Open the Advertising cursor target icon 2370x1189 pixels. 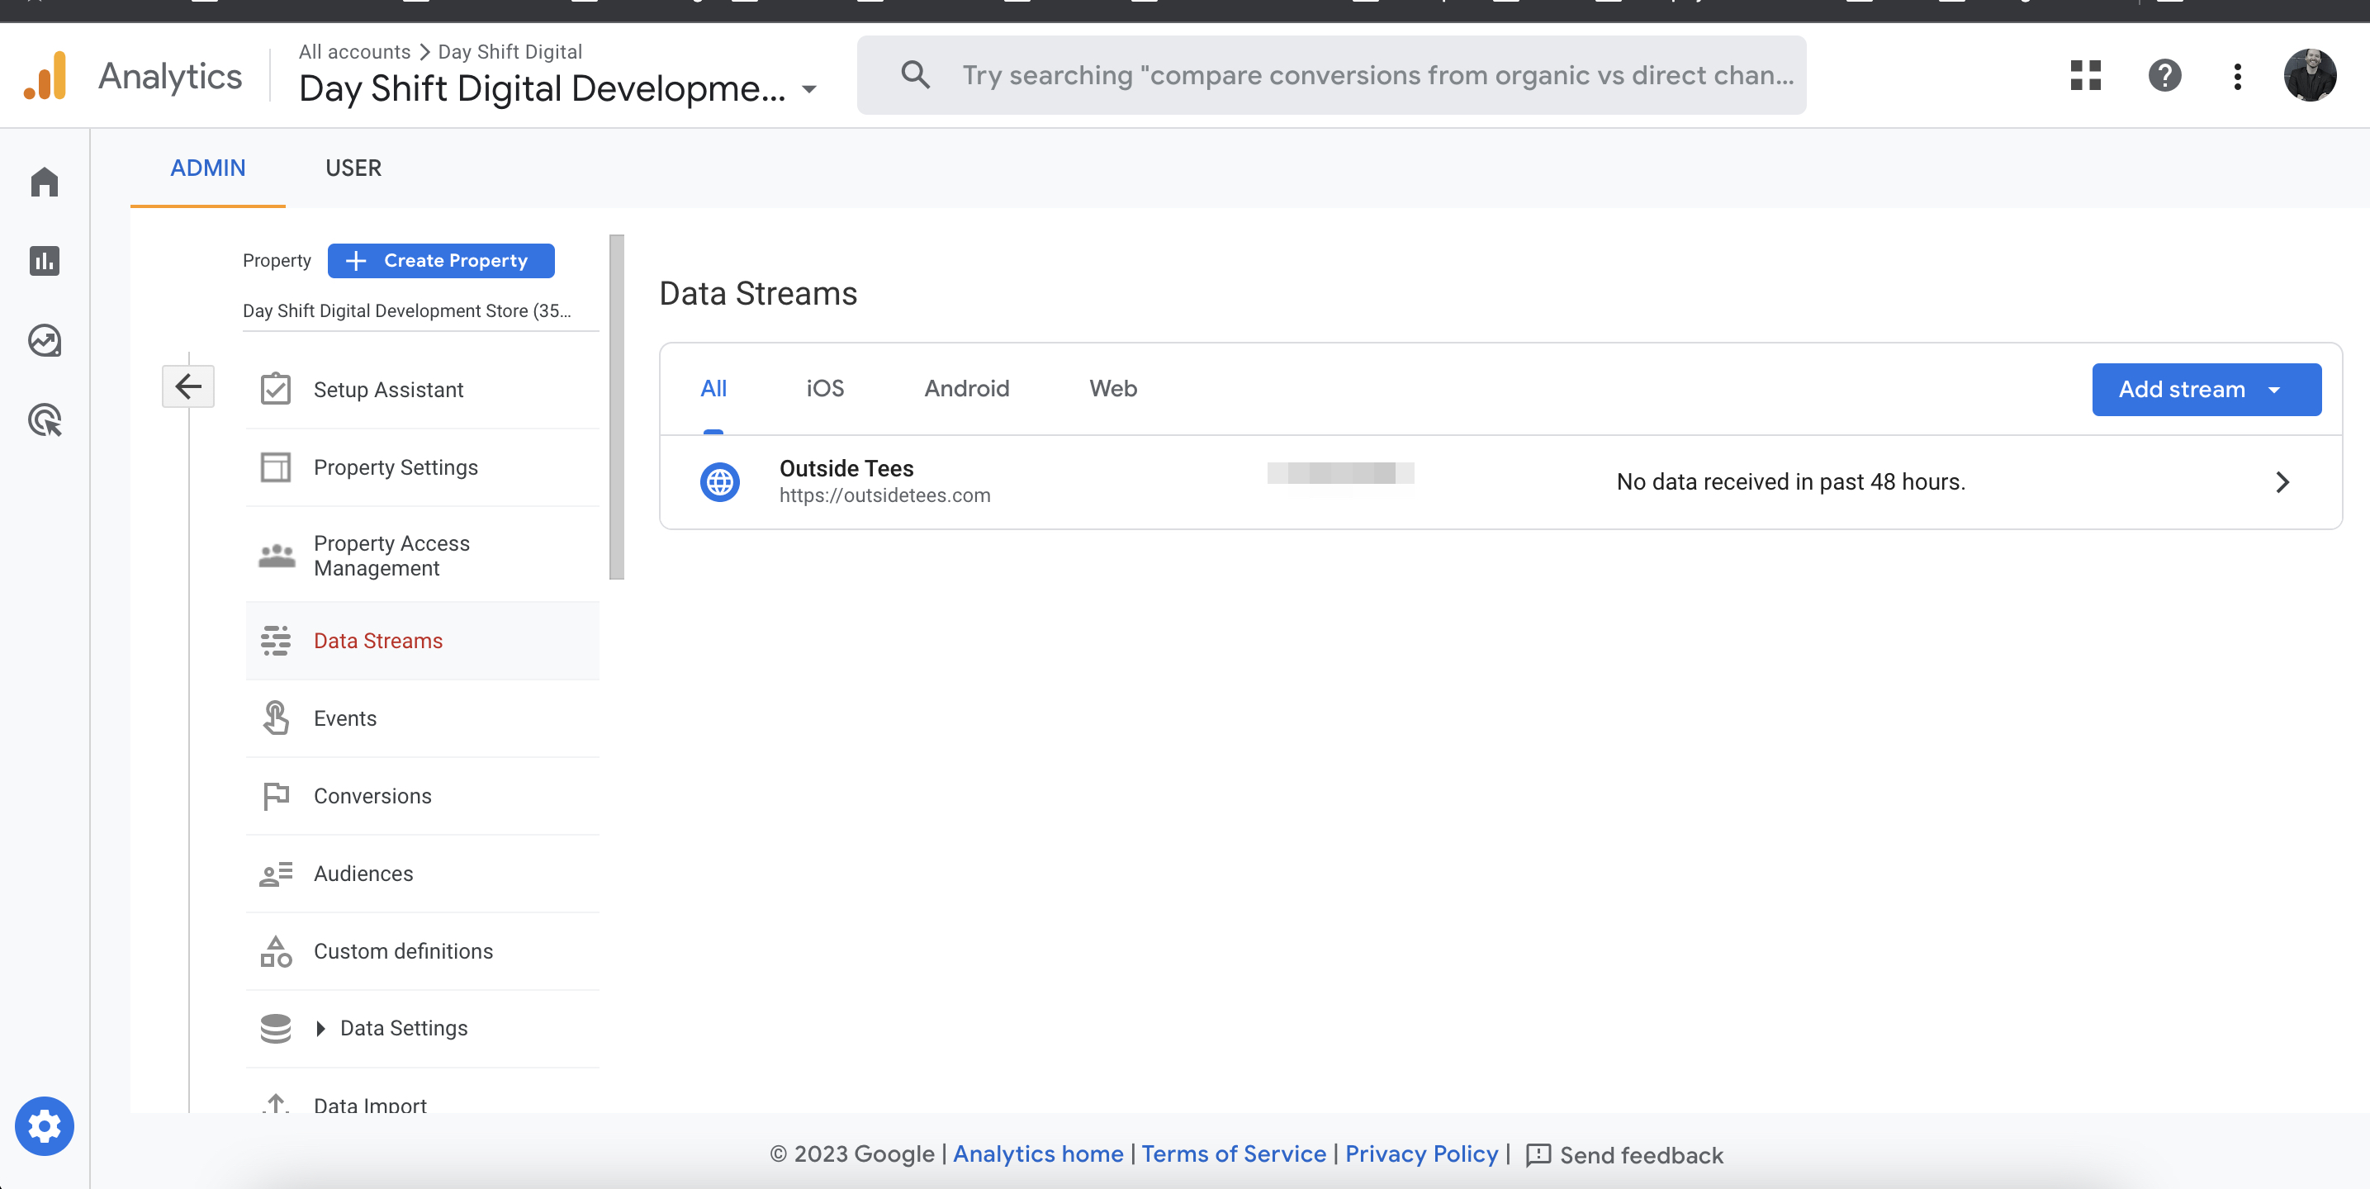(44, 420)
